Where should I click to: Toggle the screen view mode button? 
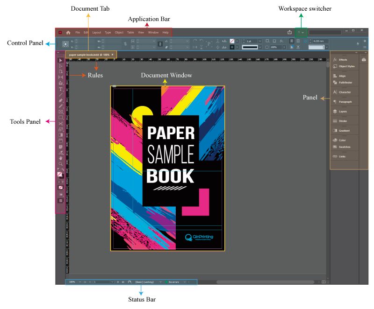(x=61, y=201)
